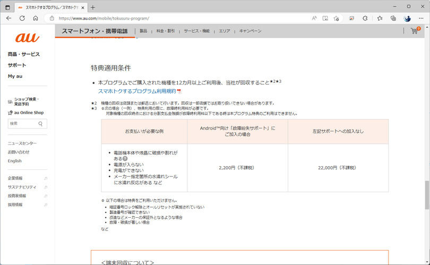
Task: Go back with the browser back arrow
Action: pos(9,19)
